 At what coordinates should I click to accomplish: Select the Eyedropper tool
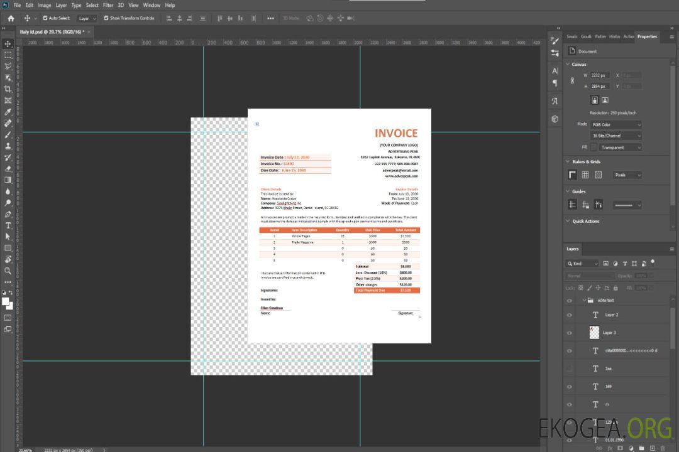[x=8, y=112]
